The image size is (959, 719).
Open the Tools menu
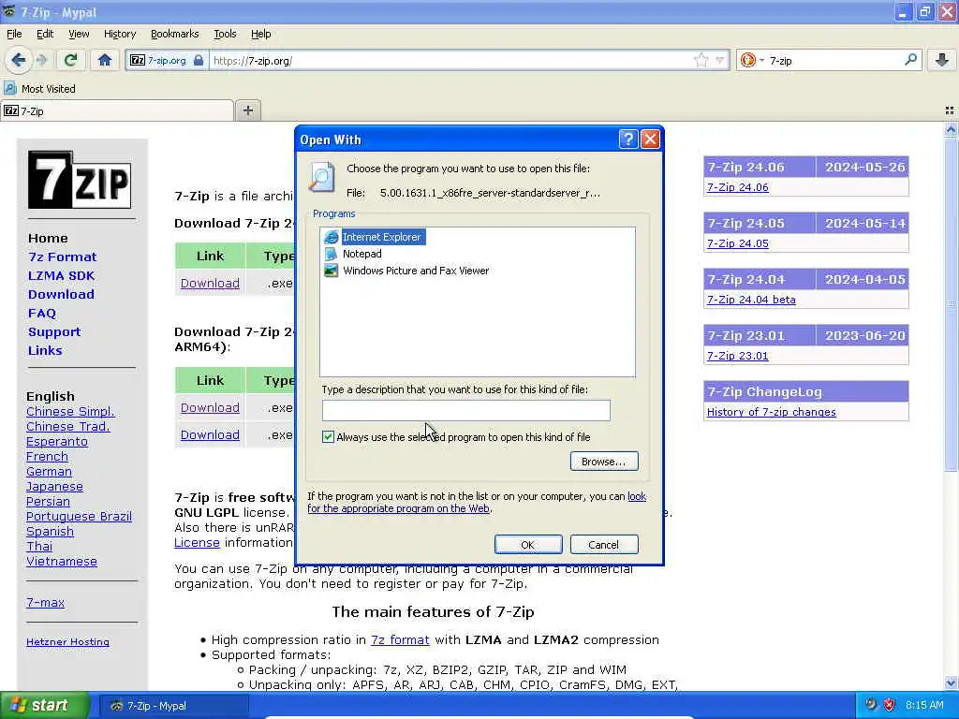coord(225,34)
